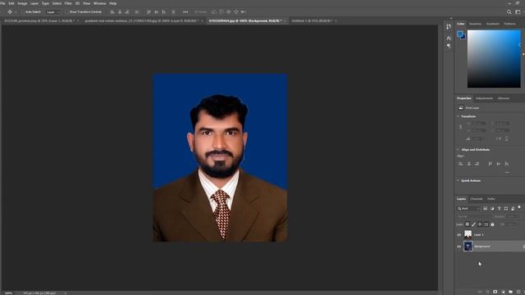Open the View menu
Screen dimensions: 525x295
(x=86, y=3)
